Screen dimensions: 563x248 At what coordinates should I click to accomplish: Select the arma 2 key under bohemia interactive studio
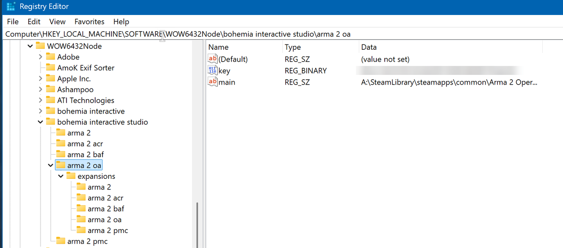coord(79,133)
